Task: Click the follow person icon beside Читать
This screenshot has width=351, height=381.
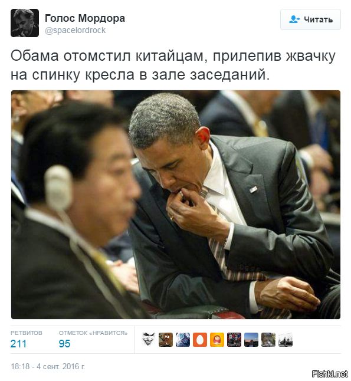Action: [x=294, y=19]
